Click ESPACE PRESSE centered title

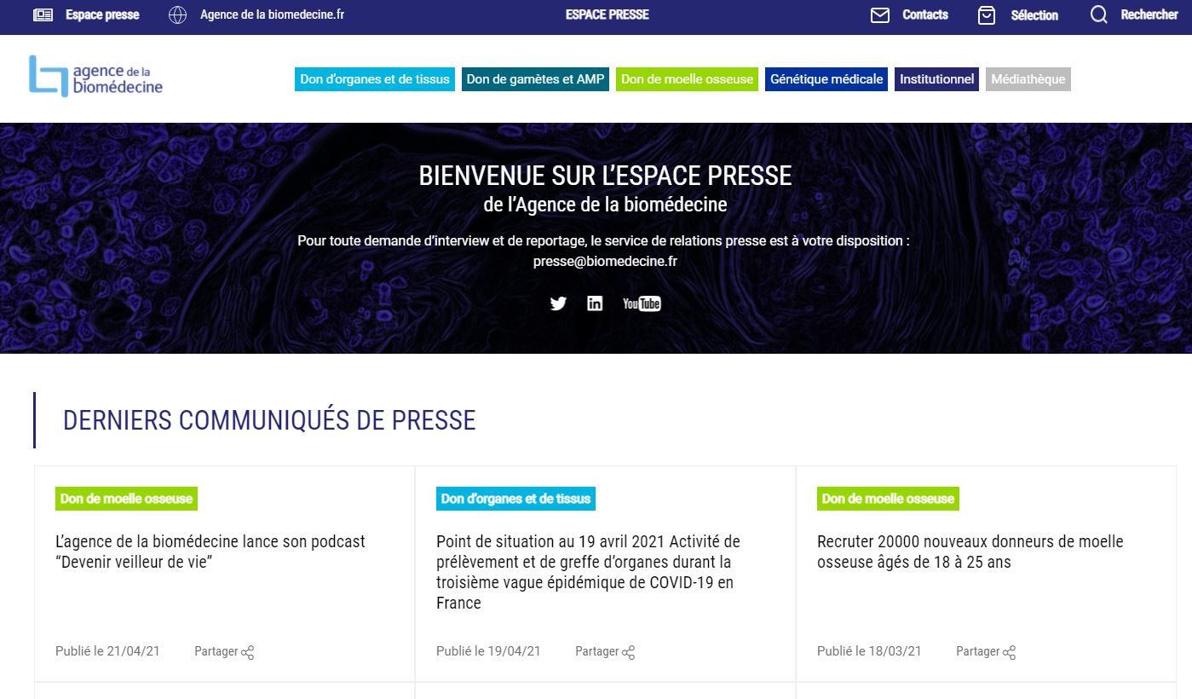[608, 14]
